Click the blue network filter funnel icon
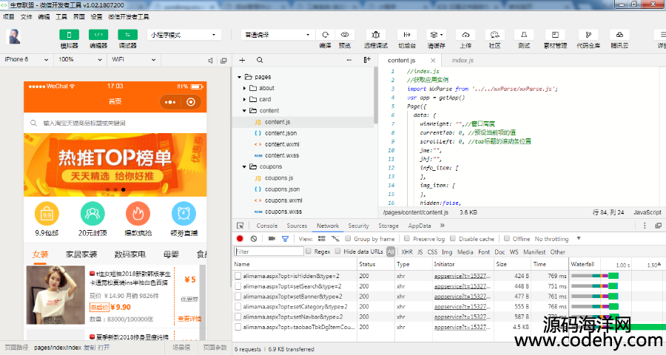666x355 pixels. coord(286,239)
